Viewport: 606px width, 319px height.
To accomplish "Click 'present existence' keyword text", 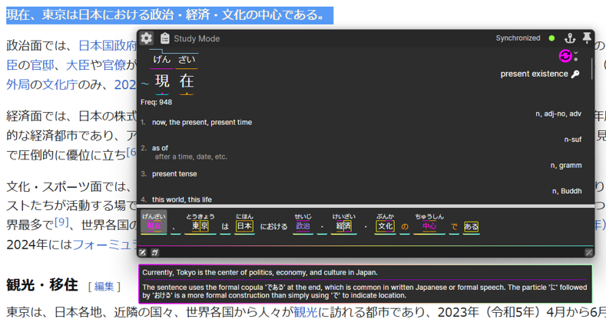I will [x=534, y=74].
